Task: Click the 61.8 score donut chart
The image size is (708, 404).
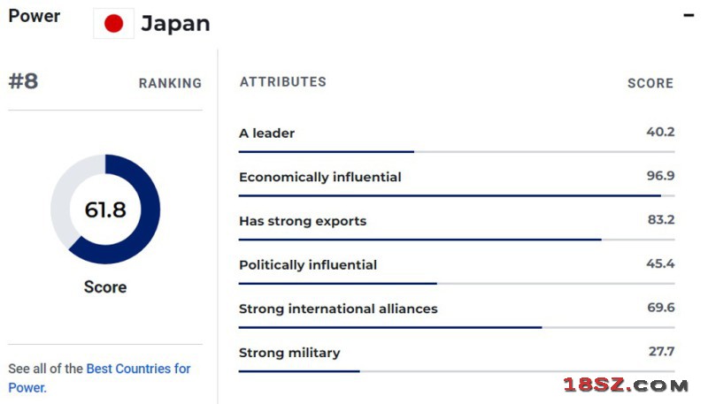Action: (105, 210)
